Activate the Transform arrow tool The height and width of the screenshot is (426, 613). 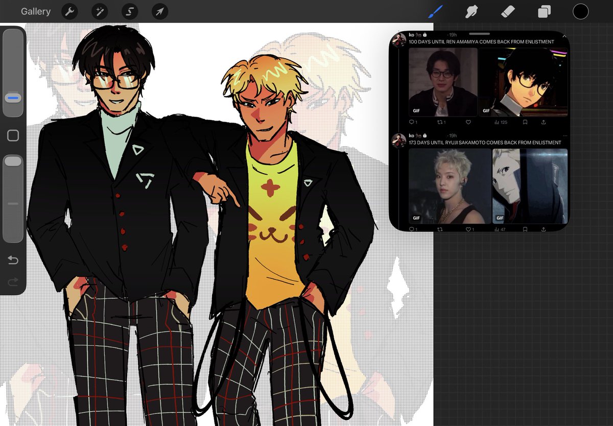[160, 11]
